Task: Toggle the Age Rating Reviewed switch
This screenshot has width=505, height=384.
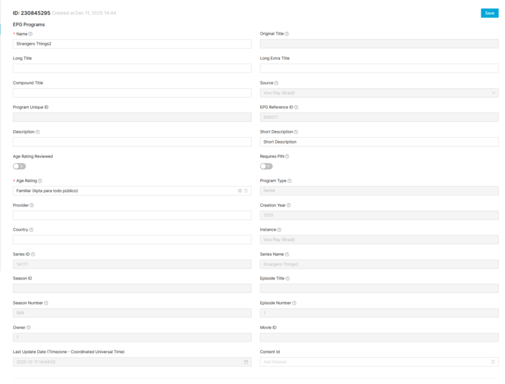Action: pos(19,167)
